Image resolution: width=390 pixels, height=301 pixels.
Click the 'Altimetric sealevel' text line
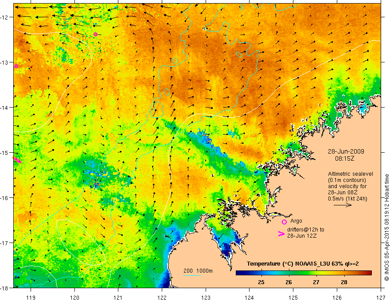[x=351, y=174]
